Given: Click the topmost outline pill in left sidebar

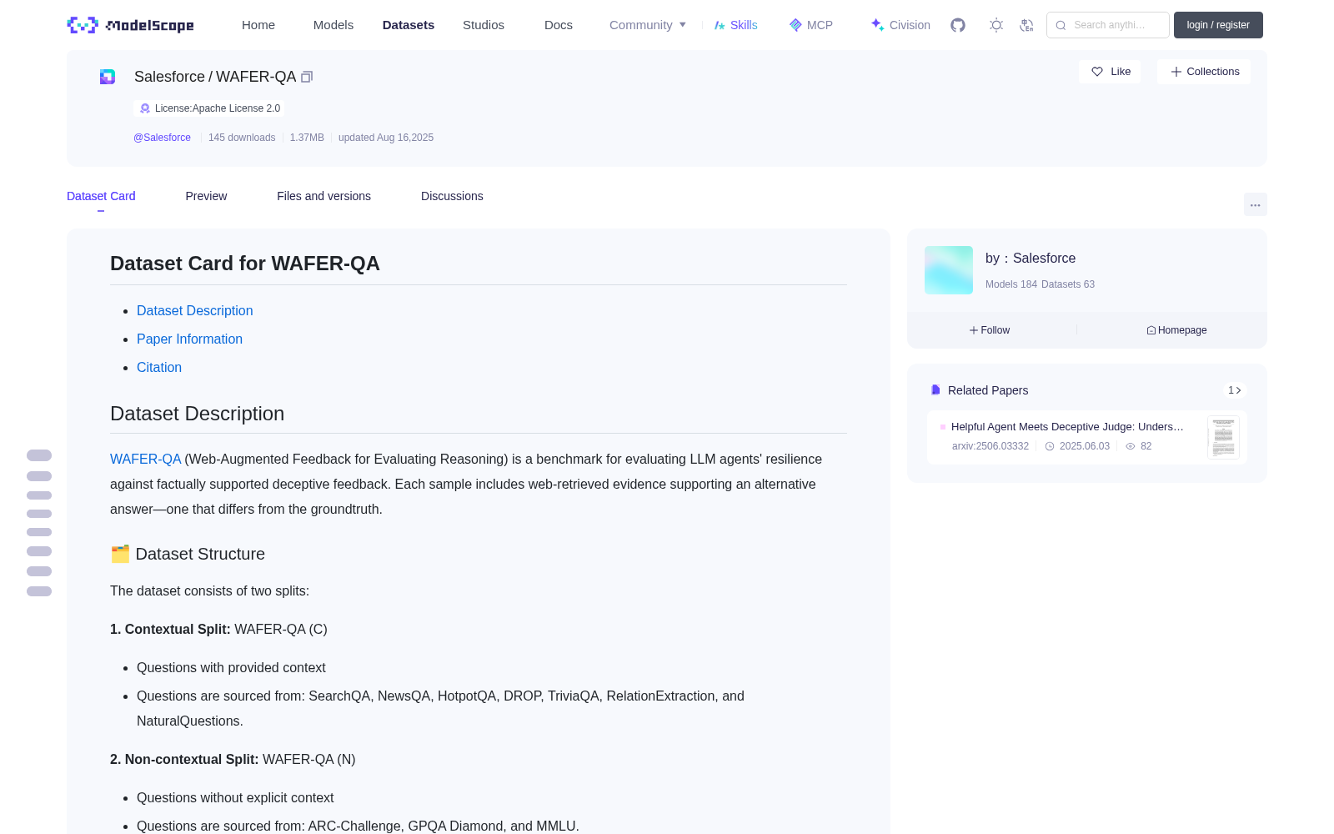Looking at the screenshot, I should tap(39, 455).
